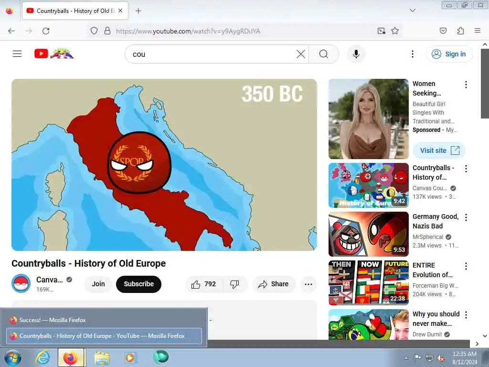Go to YouTube home via logo
489x367 pixels.
click(54, 54)
